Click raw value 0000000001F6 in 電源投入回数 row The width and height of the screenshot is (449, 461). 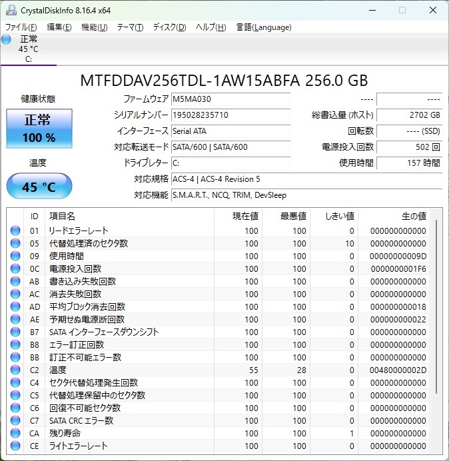tap(398, 268)
